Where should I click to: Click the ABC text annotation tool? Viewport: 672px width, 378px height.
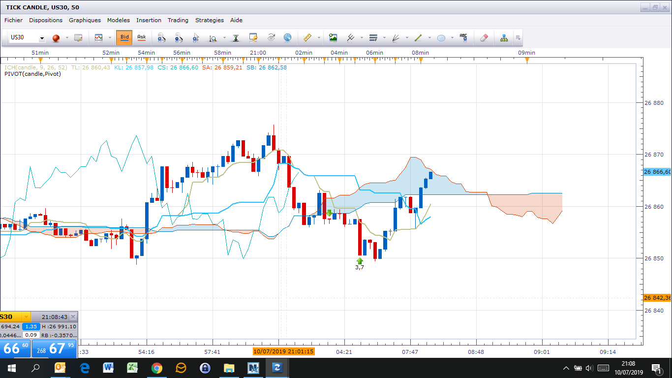coord(463,38)
